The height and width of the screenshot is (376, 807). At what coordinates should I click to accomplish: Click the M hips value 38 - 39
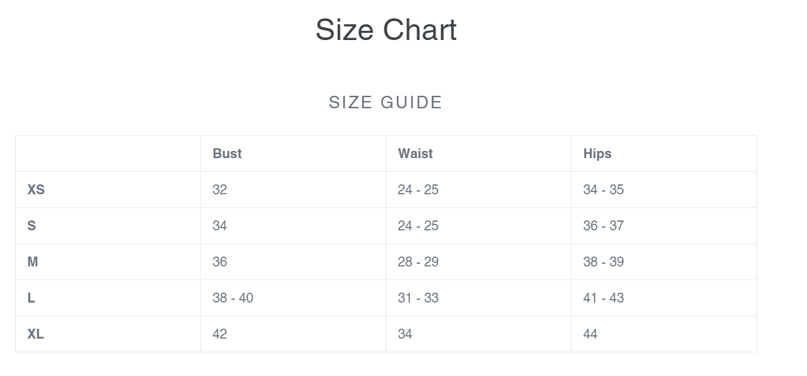[603, 262]
